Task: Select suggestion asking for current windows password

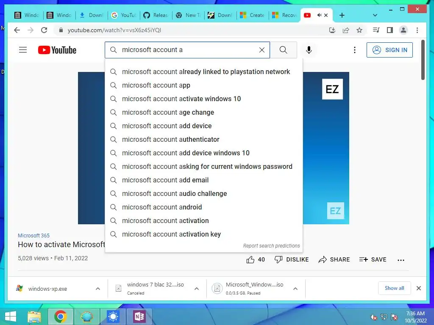Action: pyautogui.click(x=204, y=167)
